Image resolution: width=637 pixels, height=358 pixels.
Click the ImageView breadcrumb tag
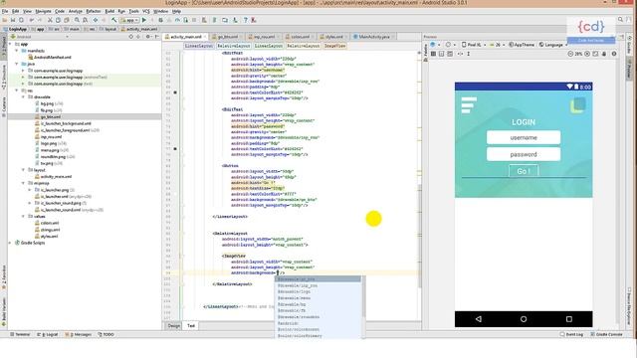334,46
